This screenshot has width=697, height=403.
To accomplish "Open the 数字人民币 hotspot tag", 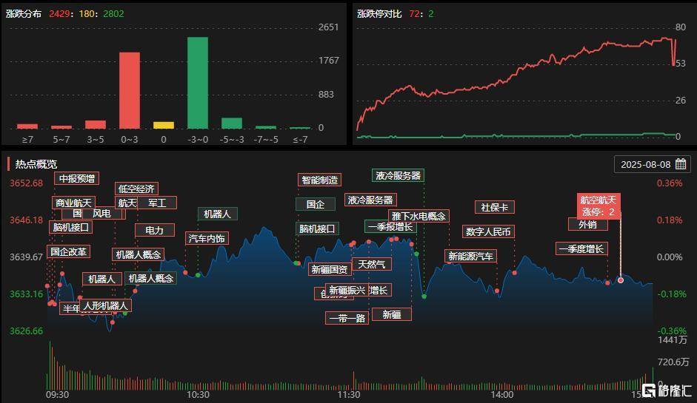I will click(488, 231).
